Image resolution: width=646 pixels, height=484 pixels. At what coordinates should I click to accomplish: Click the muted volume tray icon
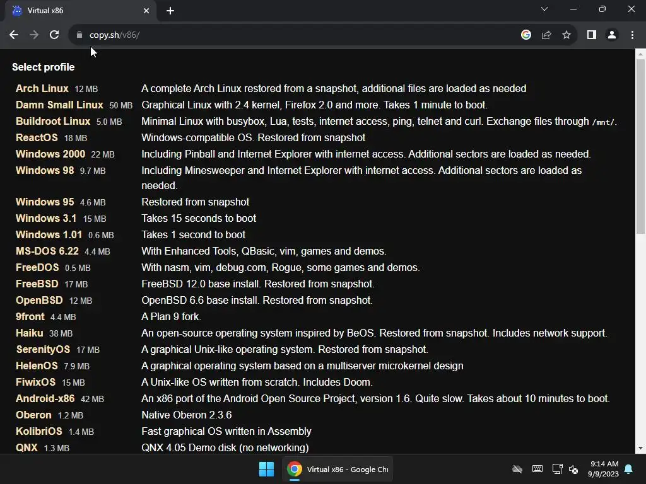pyautogui.click(x=573, y=469)
